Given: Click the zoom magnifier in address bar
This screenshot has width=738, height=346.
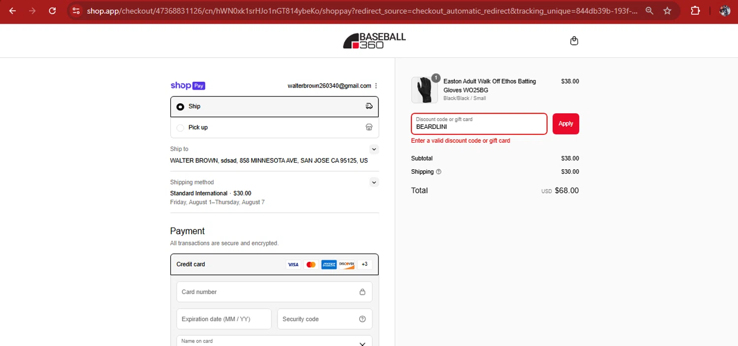Looking at the screenshot, I should [649, 11].
